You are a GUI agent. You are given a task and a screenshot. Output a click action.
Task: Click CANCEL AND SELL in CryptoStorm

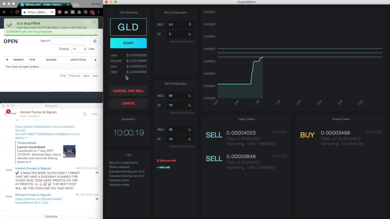[128, 91]
